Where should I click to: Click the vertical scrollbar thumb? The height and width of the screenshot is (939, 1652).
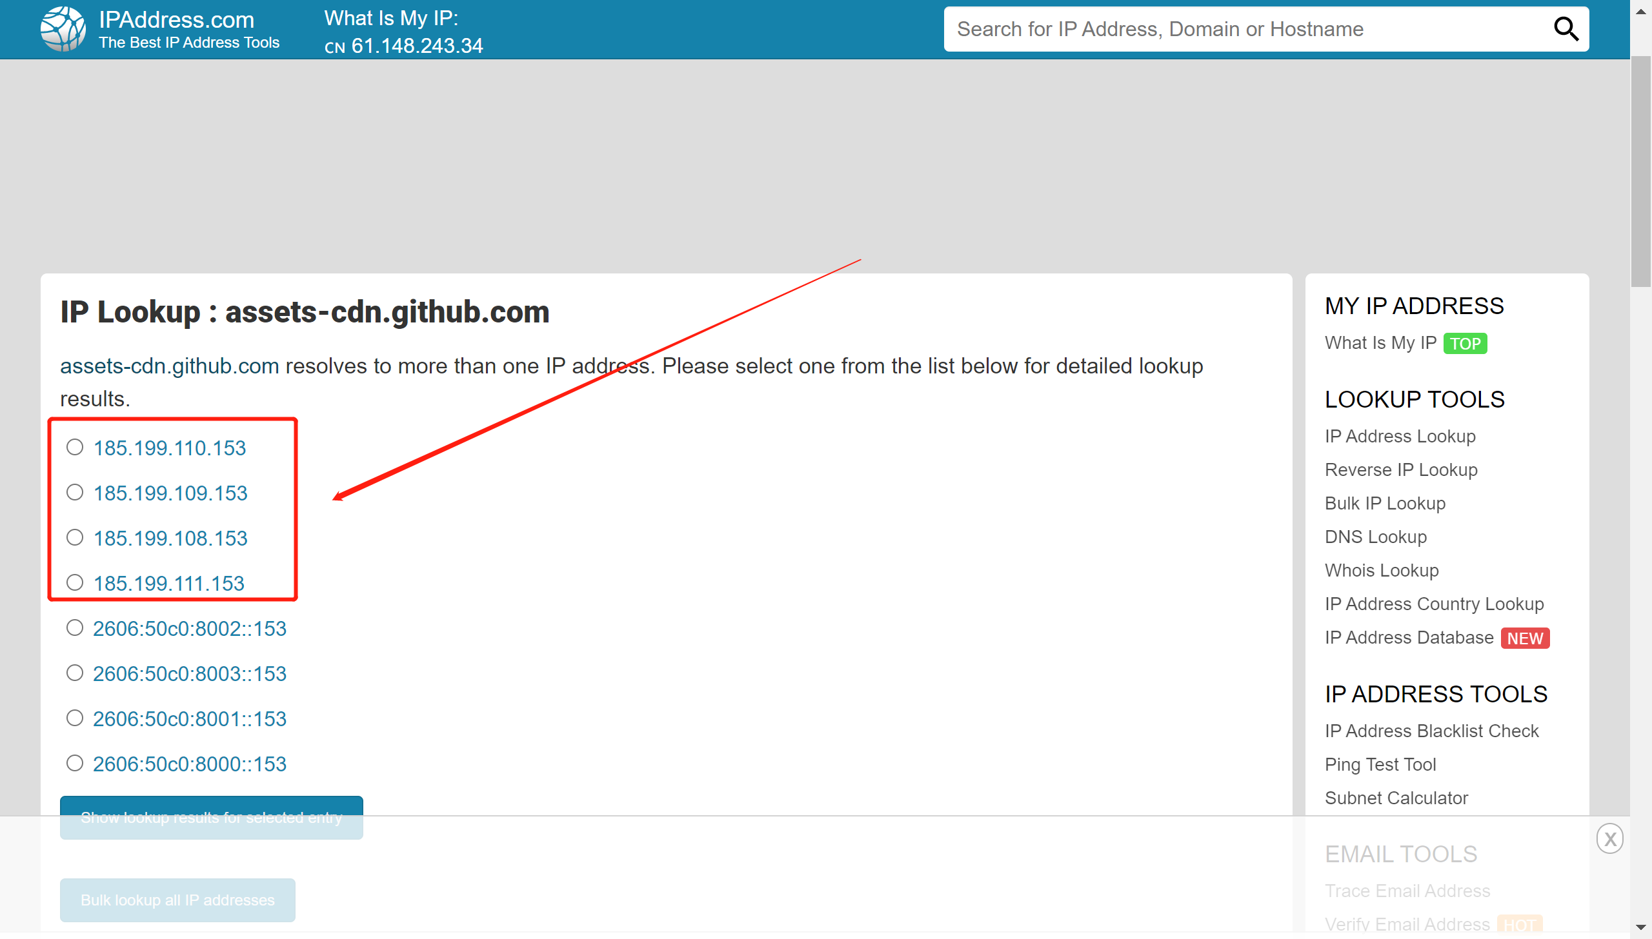point(1640,171)
